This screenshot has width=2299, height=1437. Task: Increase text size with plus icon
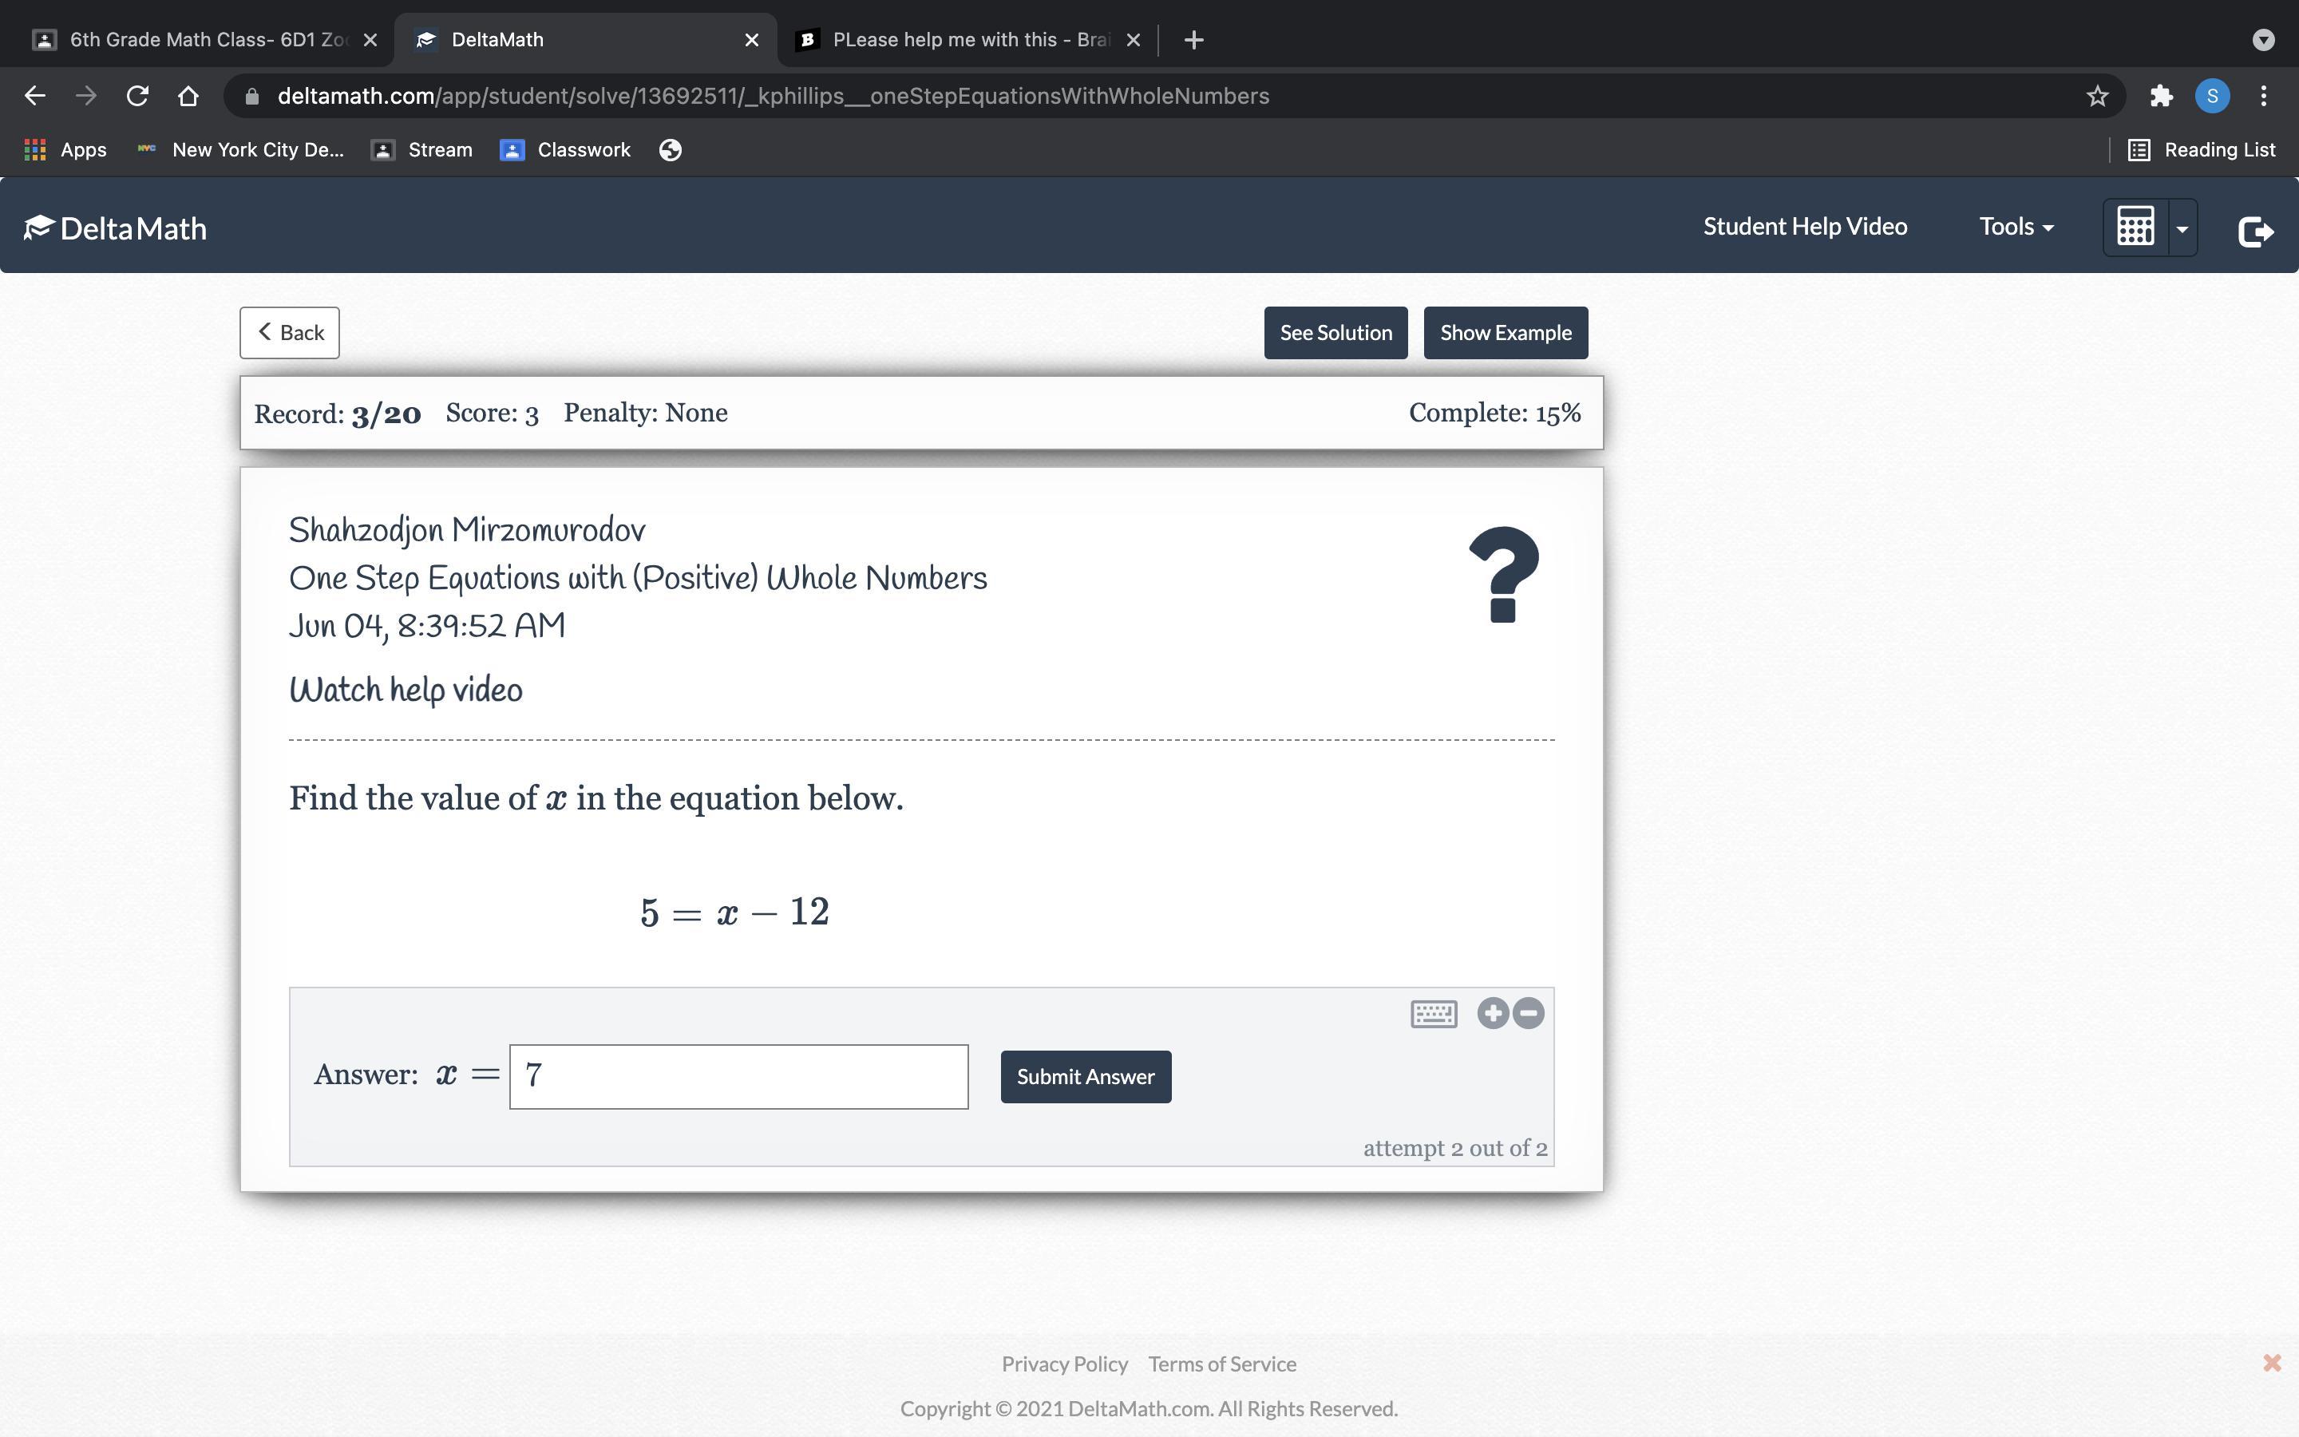pos(1493,1014)
